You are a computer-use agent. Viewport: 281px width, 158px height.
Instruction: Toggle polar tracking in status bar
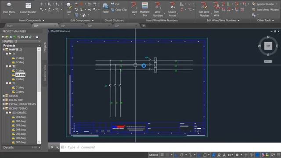click(182, 155)
